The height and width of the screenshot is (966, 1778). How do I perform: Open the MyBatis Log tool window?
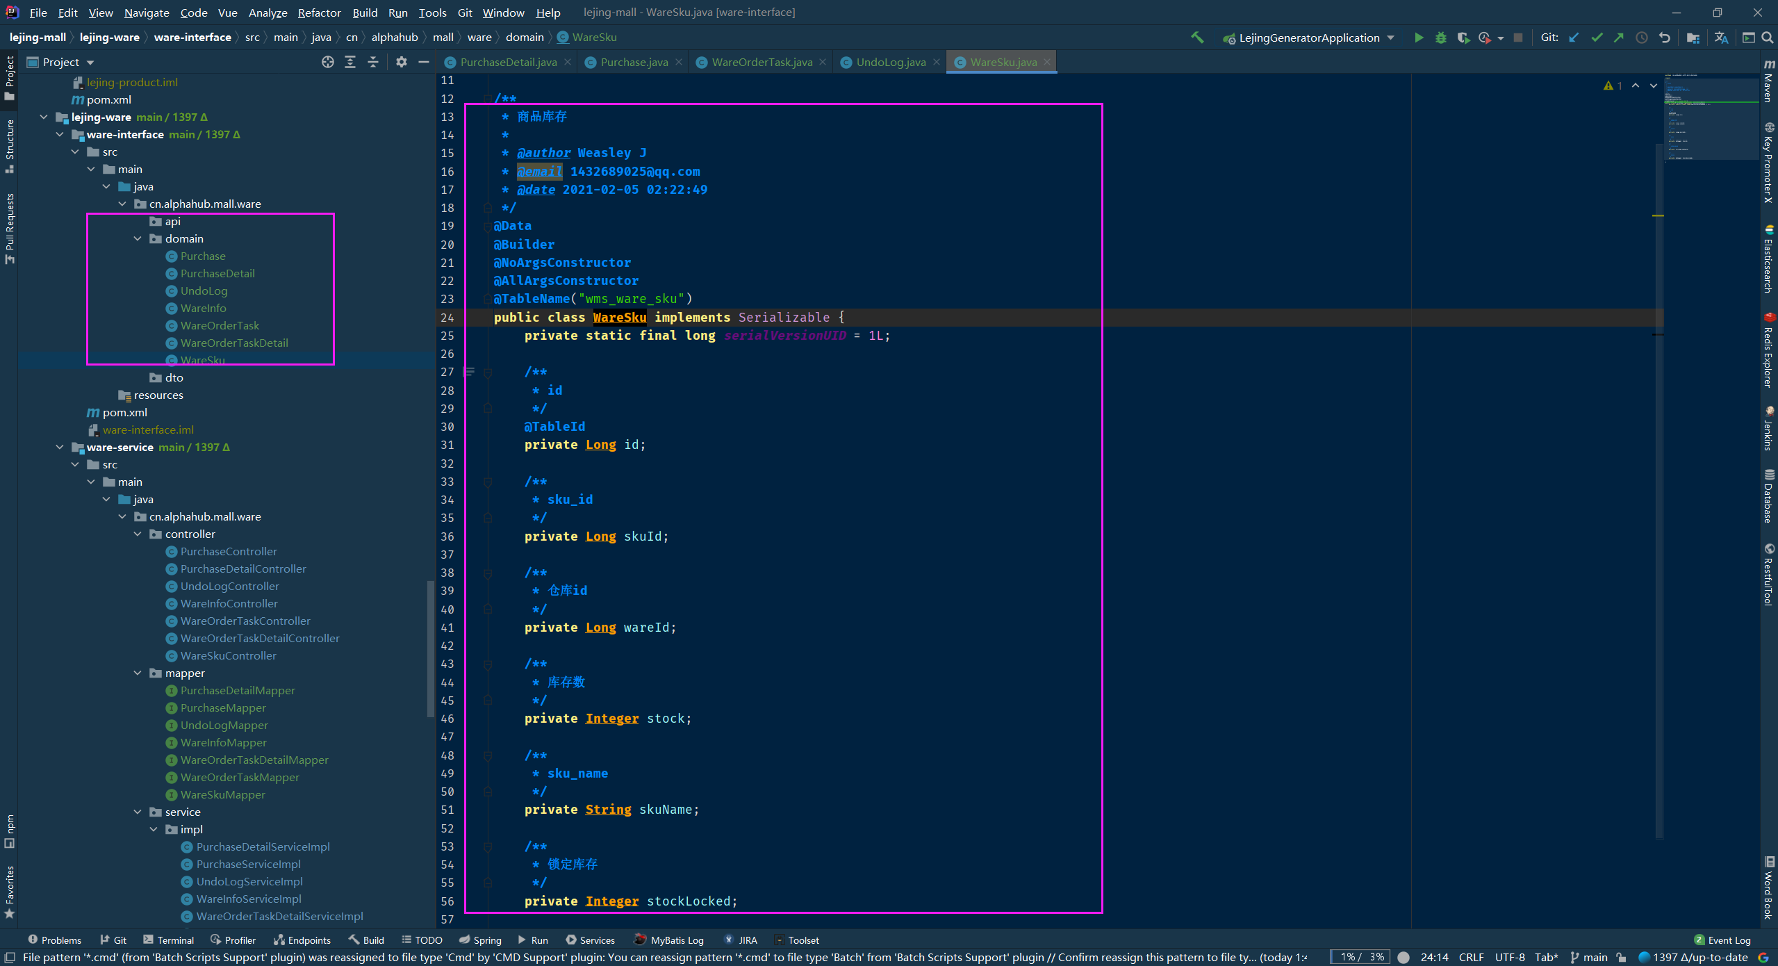[x=669, y=940]
